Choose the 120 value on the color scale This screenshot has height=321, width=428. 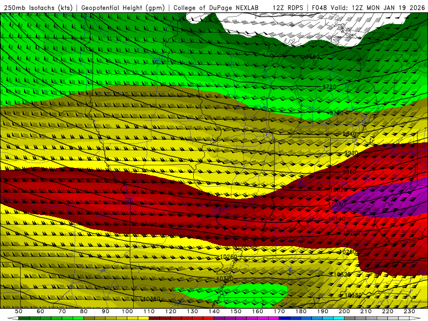tap(171, 311)
